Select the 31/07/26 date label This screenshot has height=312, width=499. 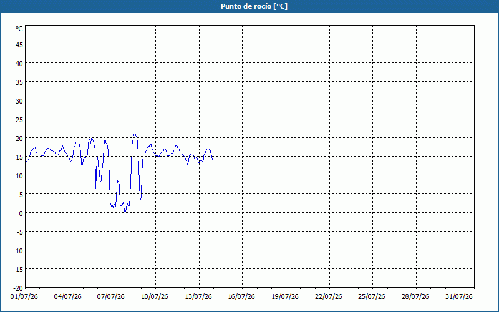pyautogui.click(x=459, y=297)
